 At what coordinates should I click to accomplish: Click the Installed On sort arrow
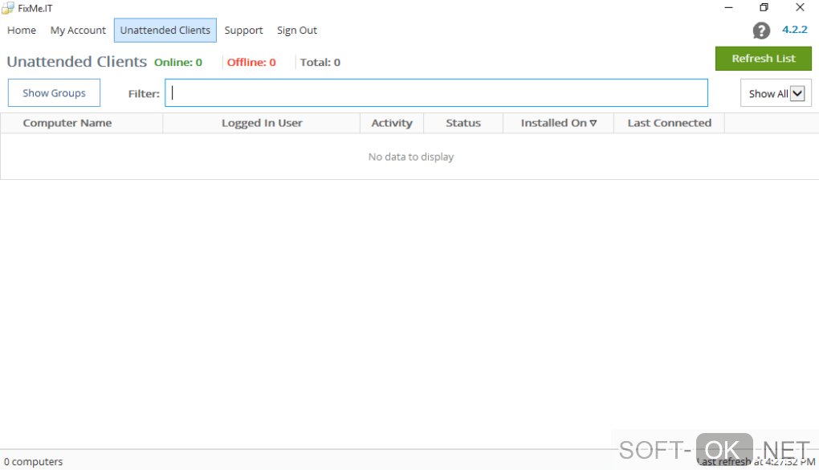(x=593, y=124)
